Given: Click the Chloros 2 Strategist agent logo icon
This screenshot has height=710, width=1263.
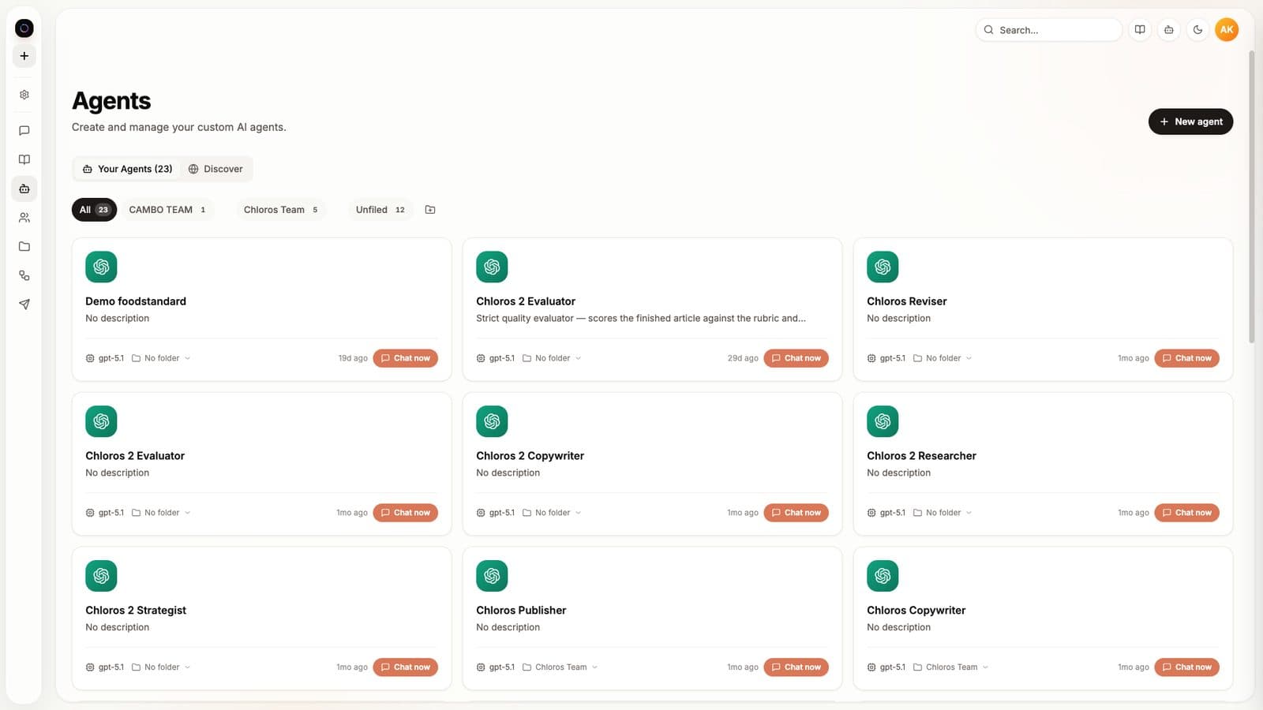Looking at the screenshot, I should point(101,576).
